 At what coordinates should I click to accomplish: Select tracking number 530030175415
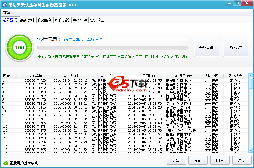[35, 108]
